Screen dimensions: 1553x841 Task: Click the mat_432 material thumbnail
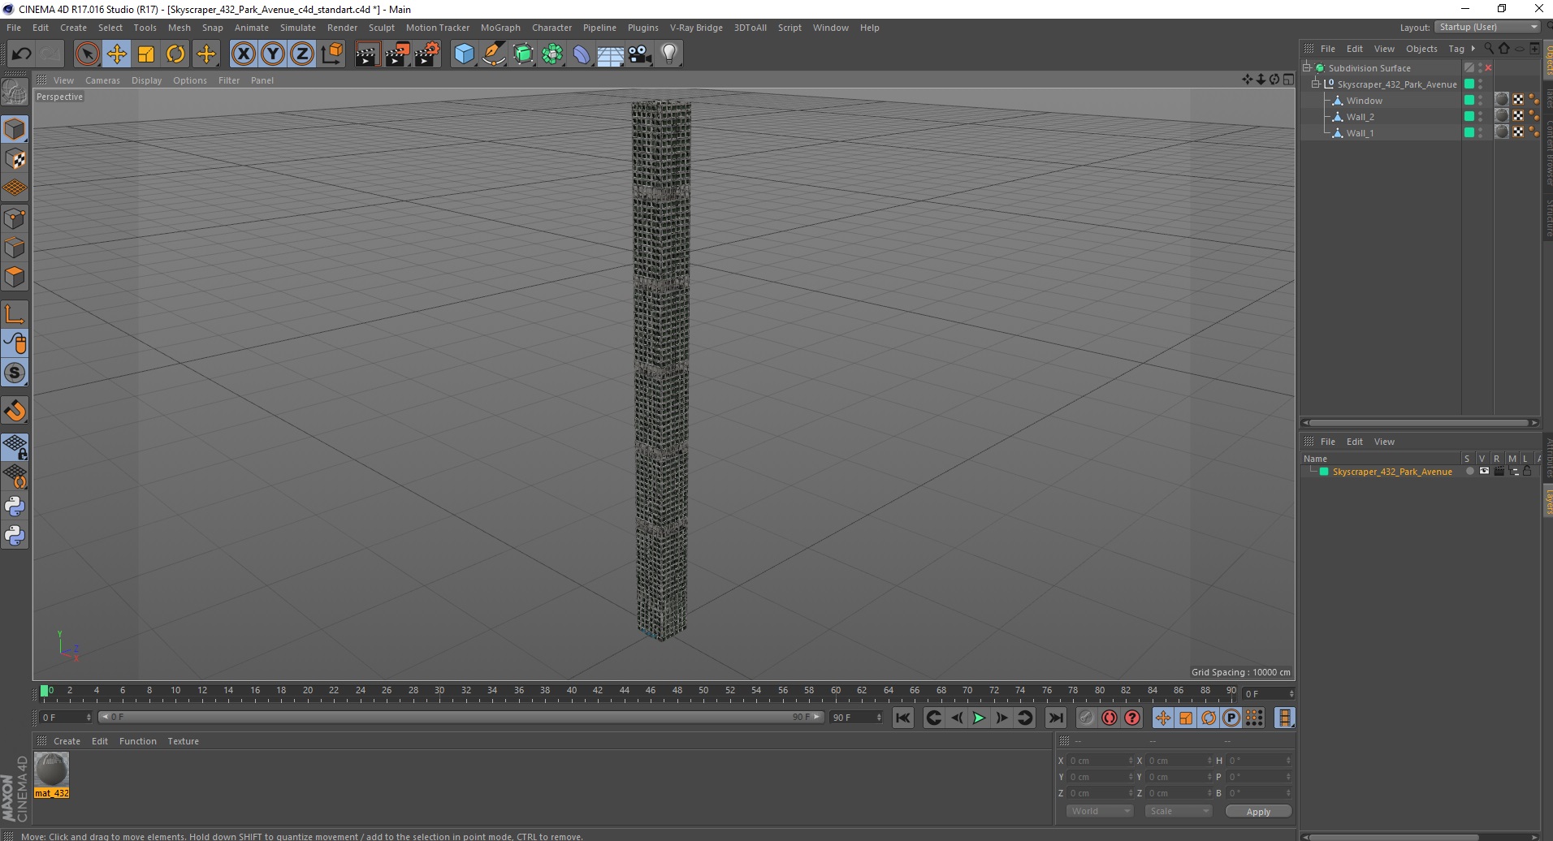click(x=51, y=769)
